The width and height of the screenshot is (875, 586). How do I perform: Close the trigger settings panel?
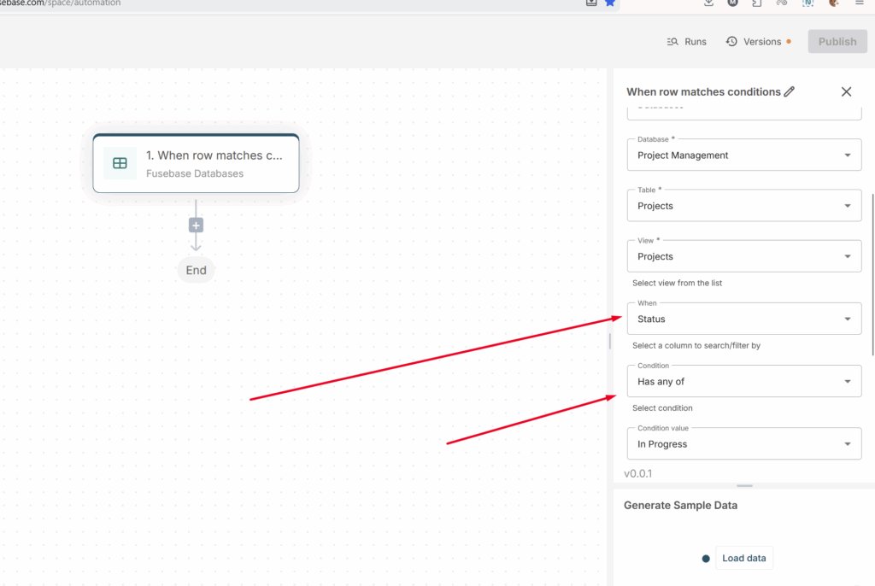point(846,91)
